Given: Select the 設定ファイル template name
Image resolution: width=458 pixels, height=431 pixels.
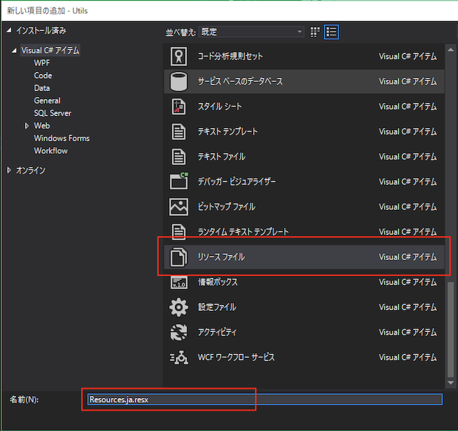Looking at the screenshot, I should [217, 308].
